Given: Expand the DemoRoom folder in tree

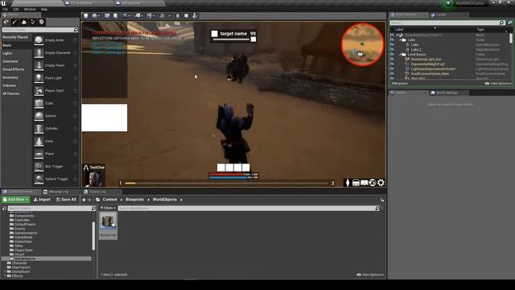Looking at the screenshot, I should 5,271.
